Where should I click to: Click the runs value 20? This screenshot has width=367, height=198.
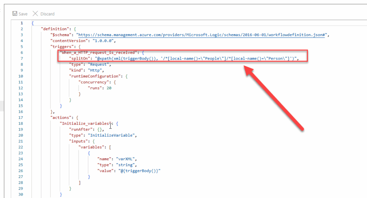(x=109, y=88)
